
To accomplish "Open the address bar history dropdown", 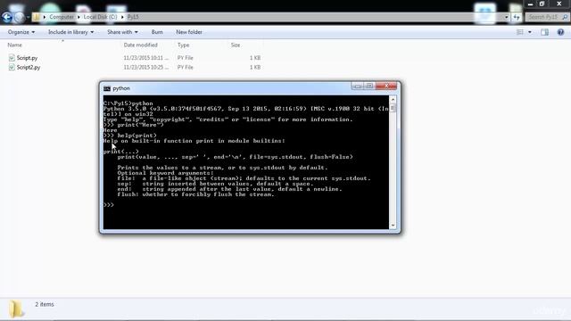I will (506, 17).
